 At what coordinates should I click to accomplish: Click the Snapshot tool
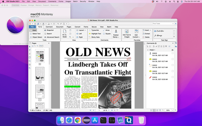pos(49,30)
